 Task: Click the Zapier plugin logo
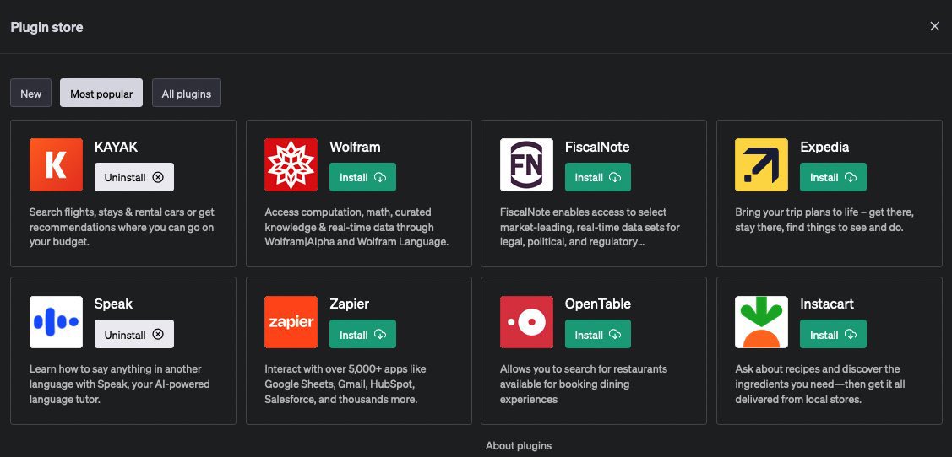tap(291, 322)
